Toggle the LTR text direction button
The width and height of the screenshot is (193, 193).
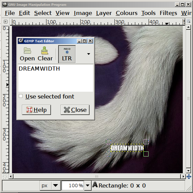click(x=67, y=54)
